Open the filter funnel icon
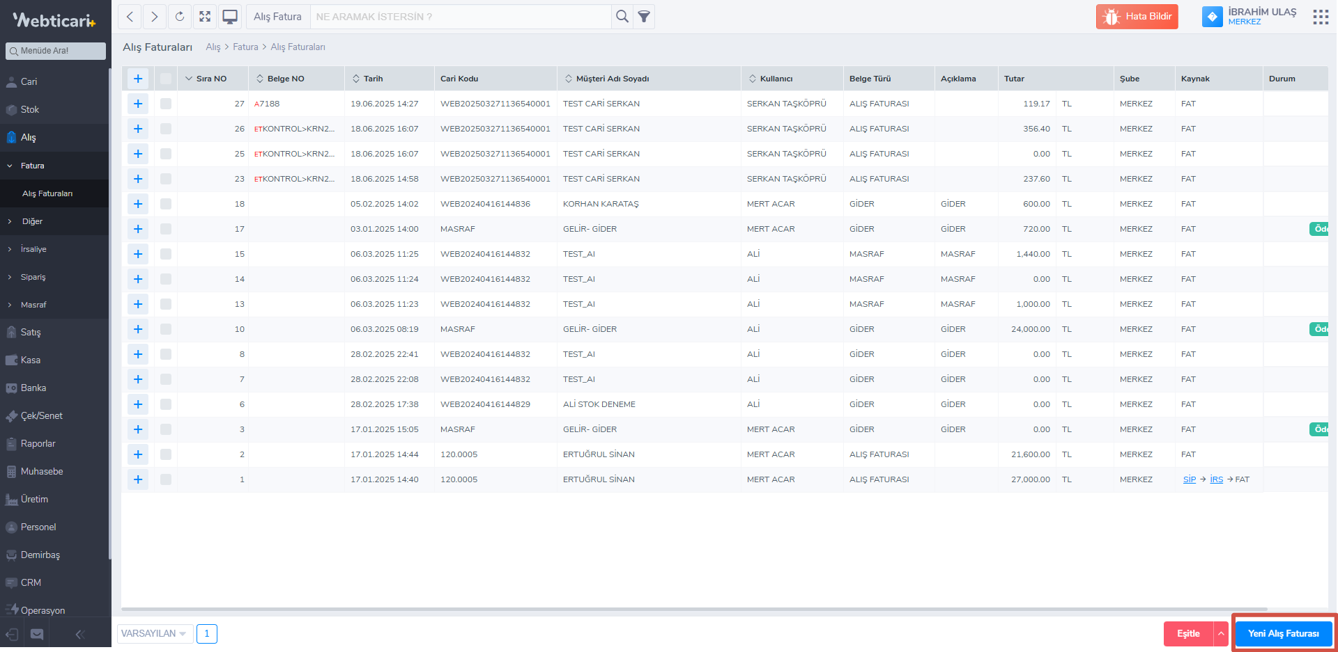This screenshot has height=652, width=1338. (x=645, y=17)
